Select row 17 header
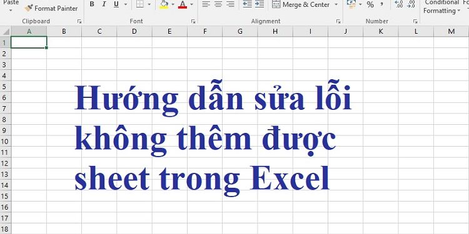Screen dimensions: 469x234 point(5,218)
